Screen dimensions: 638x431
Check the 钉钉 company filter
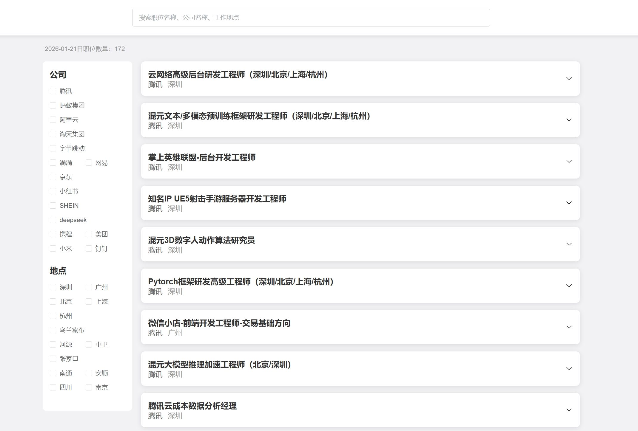point(89,249)
